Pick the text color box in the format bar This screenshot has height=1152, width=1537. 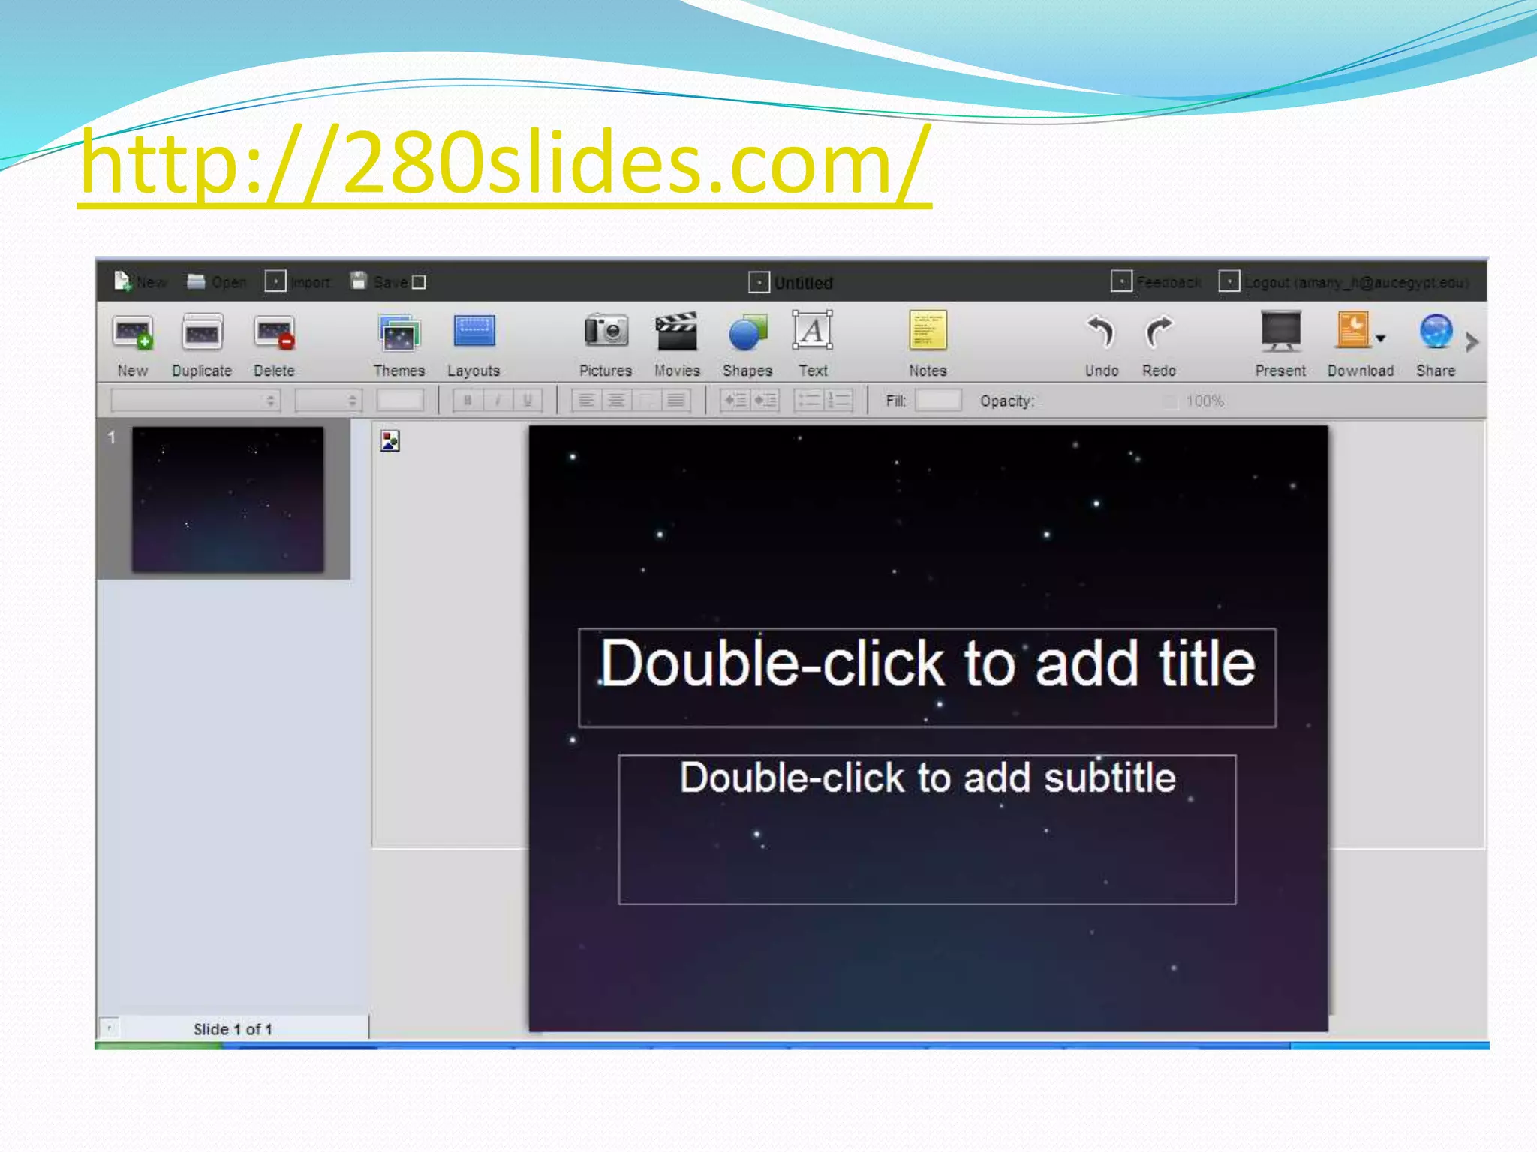point(400,400)
